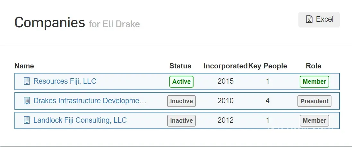Open the Resources Fiji, LLC link
The image size is (352, 147).
click(x=64, y=81)
